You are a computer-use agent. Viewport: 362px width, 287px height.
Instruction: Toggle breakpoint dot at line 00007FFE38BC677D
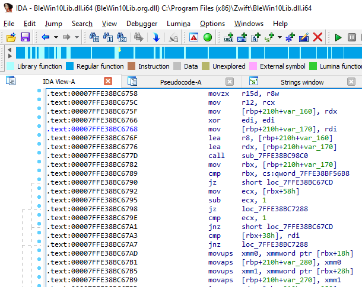[39, 153]
